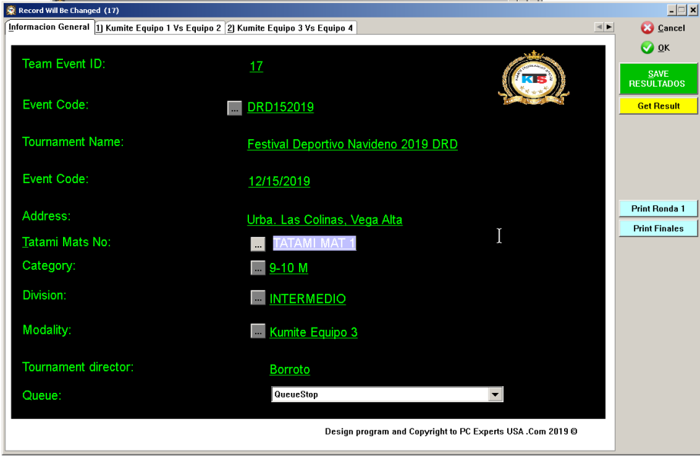Open the Division lookup ellipsis button

(x=257, y=298)
